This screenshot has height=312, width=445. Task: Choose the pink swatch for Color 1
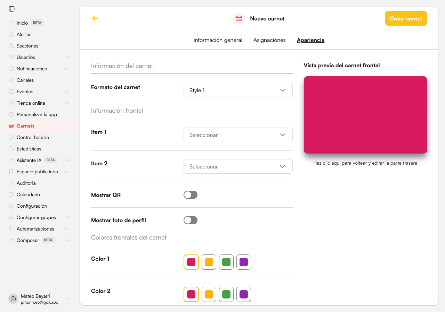click(x=191, y=262)
